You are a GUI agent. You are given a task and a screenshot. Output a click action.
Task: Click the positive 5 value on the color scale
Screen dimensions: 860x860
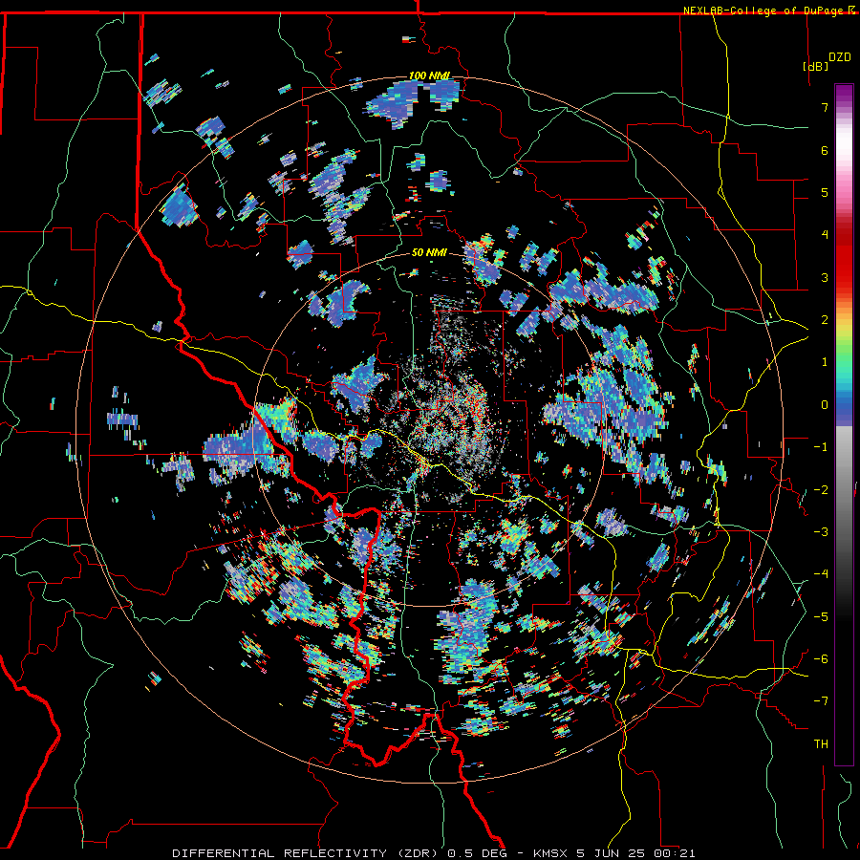(x=825, y=192)
